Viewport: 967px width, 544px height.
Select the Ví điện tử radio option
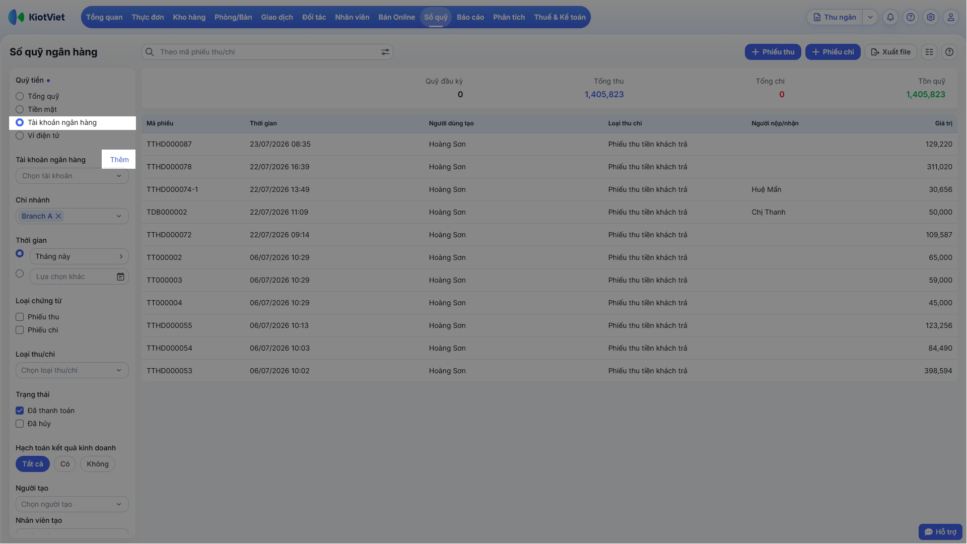coord(20,135)
